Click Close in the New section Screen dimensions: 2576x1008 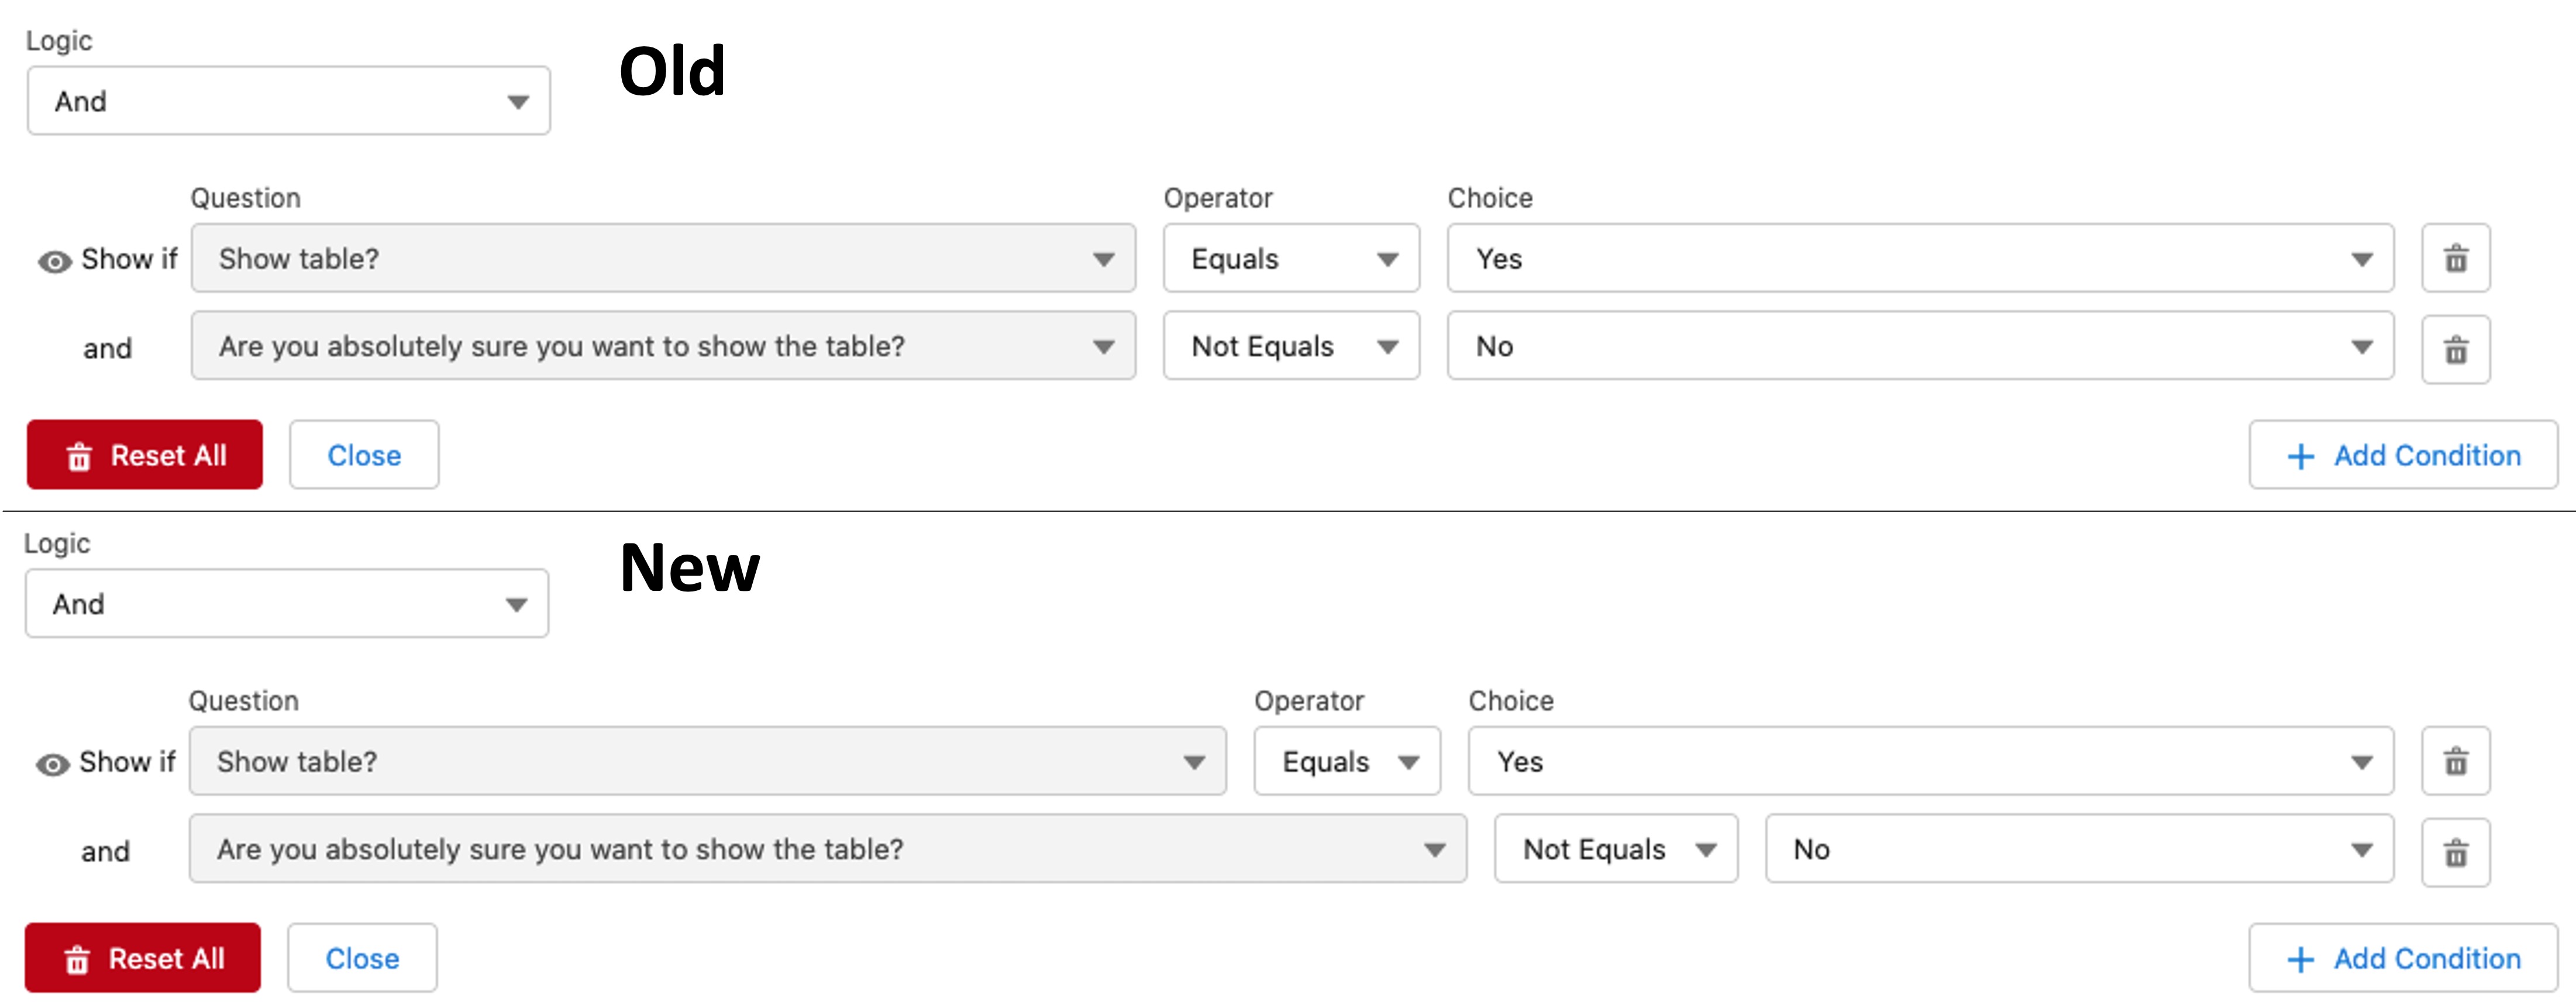click(x=362, y=958)
